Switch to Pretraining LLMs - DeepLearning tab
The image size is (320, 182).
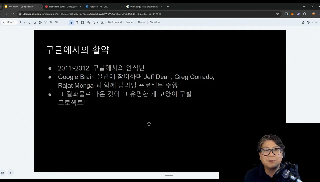[x=63, y=7]
